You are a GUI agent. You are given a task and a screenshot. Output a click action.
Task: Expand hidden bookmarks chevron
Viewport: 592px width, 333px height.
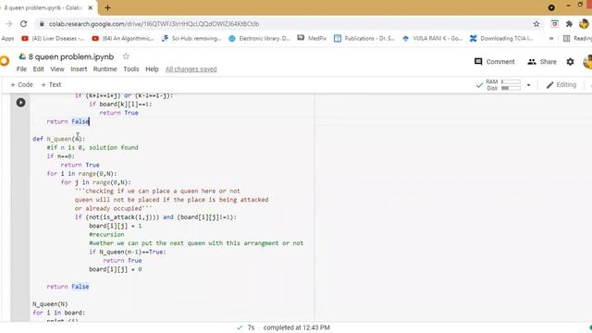pos(551,38)
